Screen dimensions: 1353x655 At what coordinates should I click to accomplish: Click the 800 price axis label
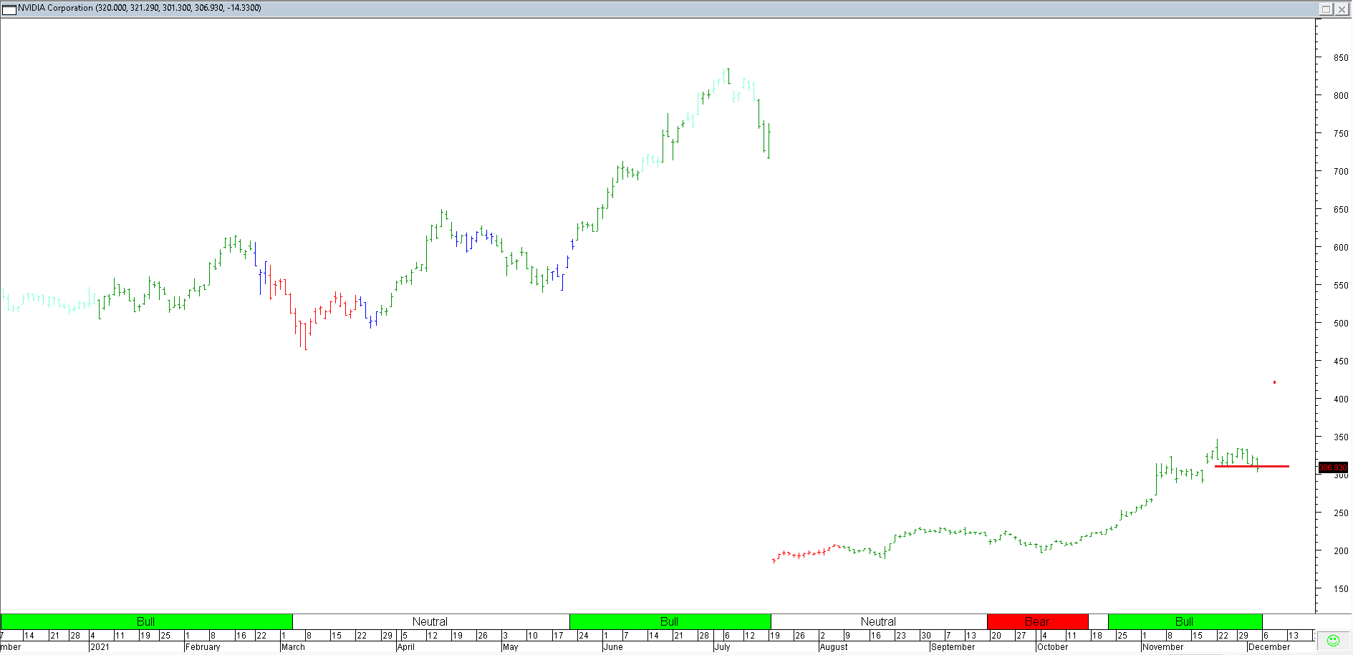click(x=1341, y=96)
